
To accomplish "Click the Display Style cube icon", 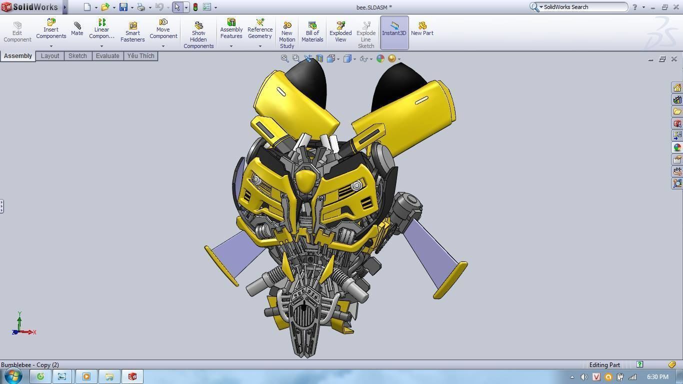I will [347, 58].
